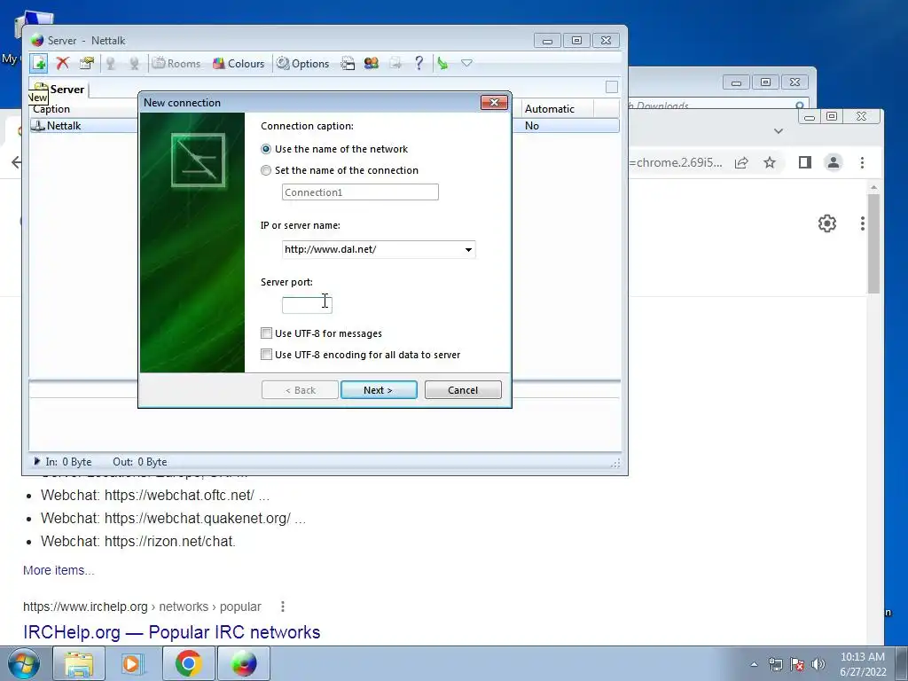Open Windows Media Player taskbar icon
The width and height of the screenshot is (908, 681).
coord(131,663)
